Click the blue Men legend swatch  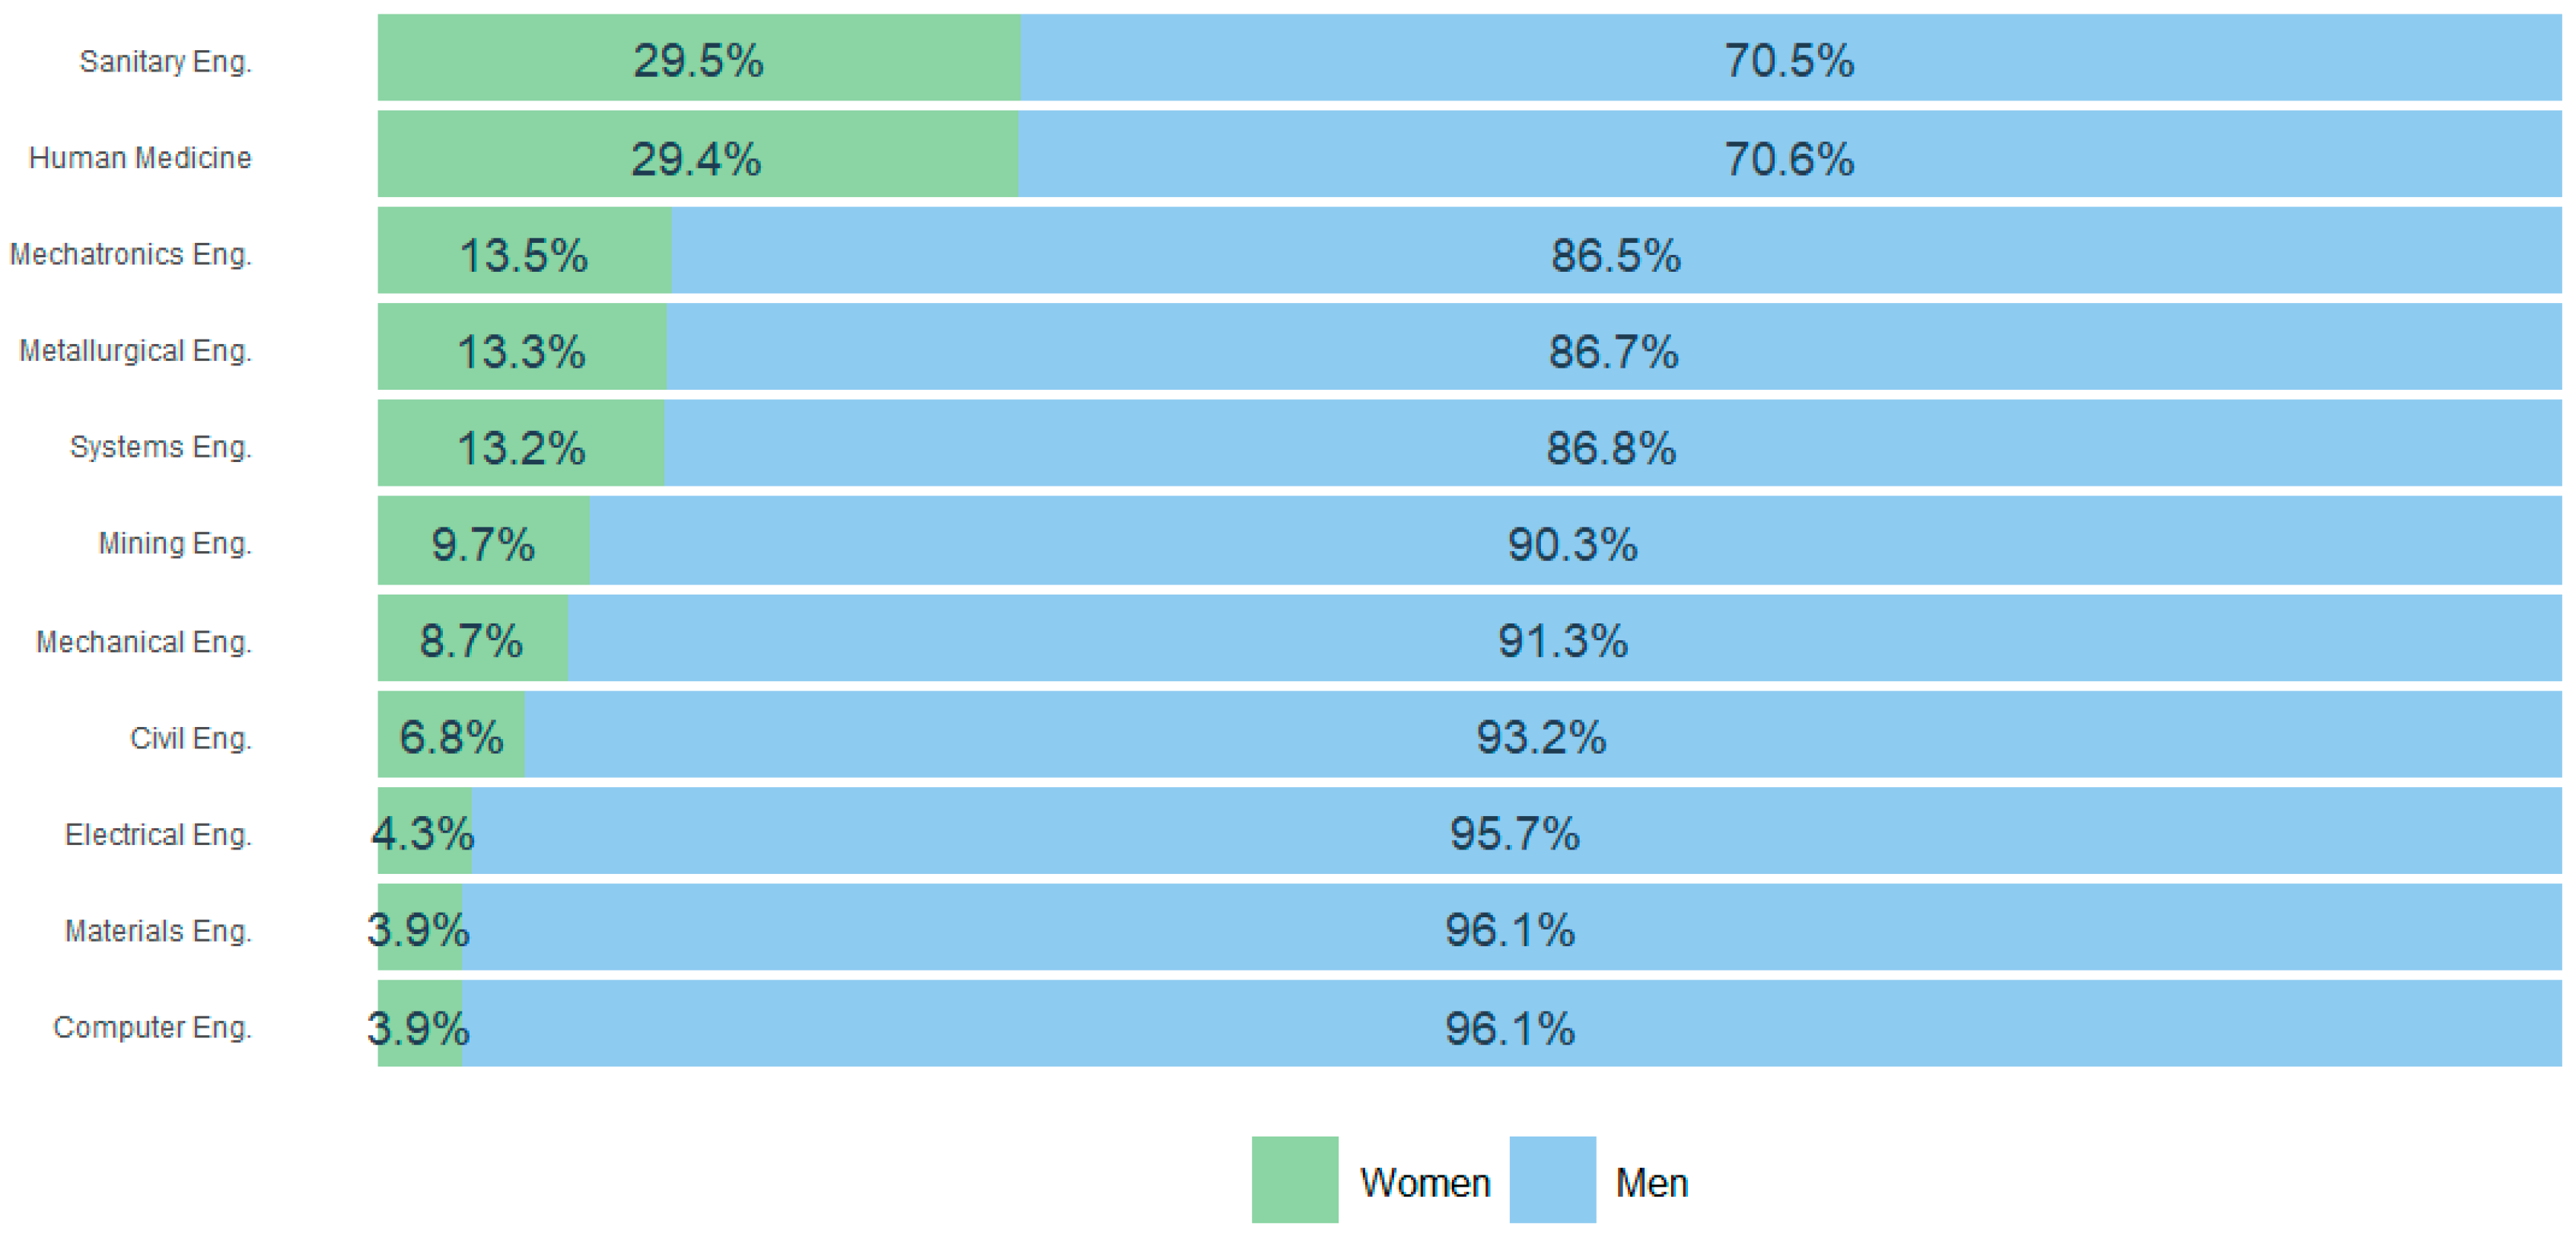(x=1552, y=1179)
